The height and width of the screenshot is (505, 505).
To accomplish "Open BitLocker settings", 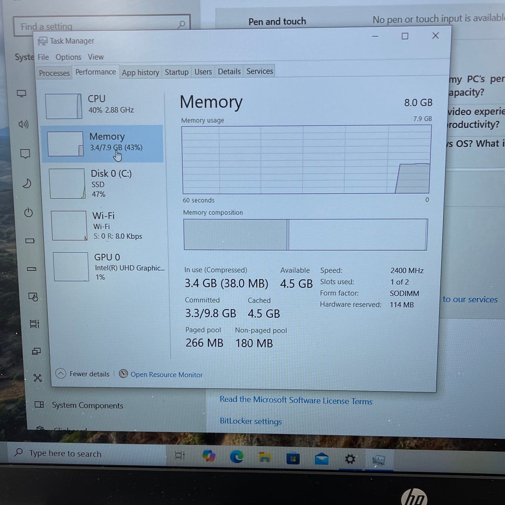I will click(x=251, y=421).
